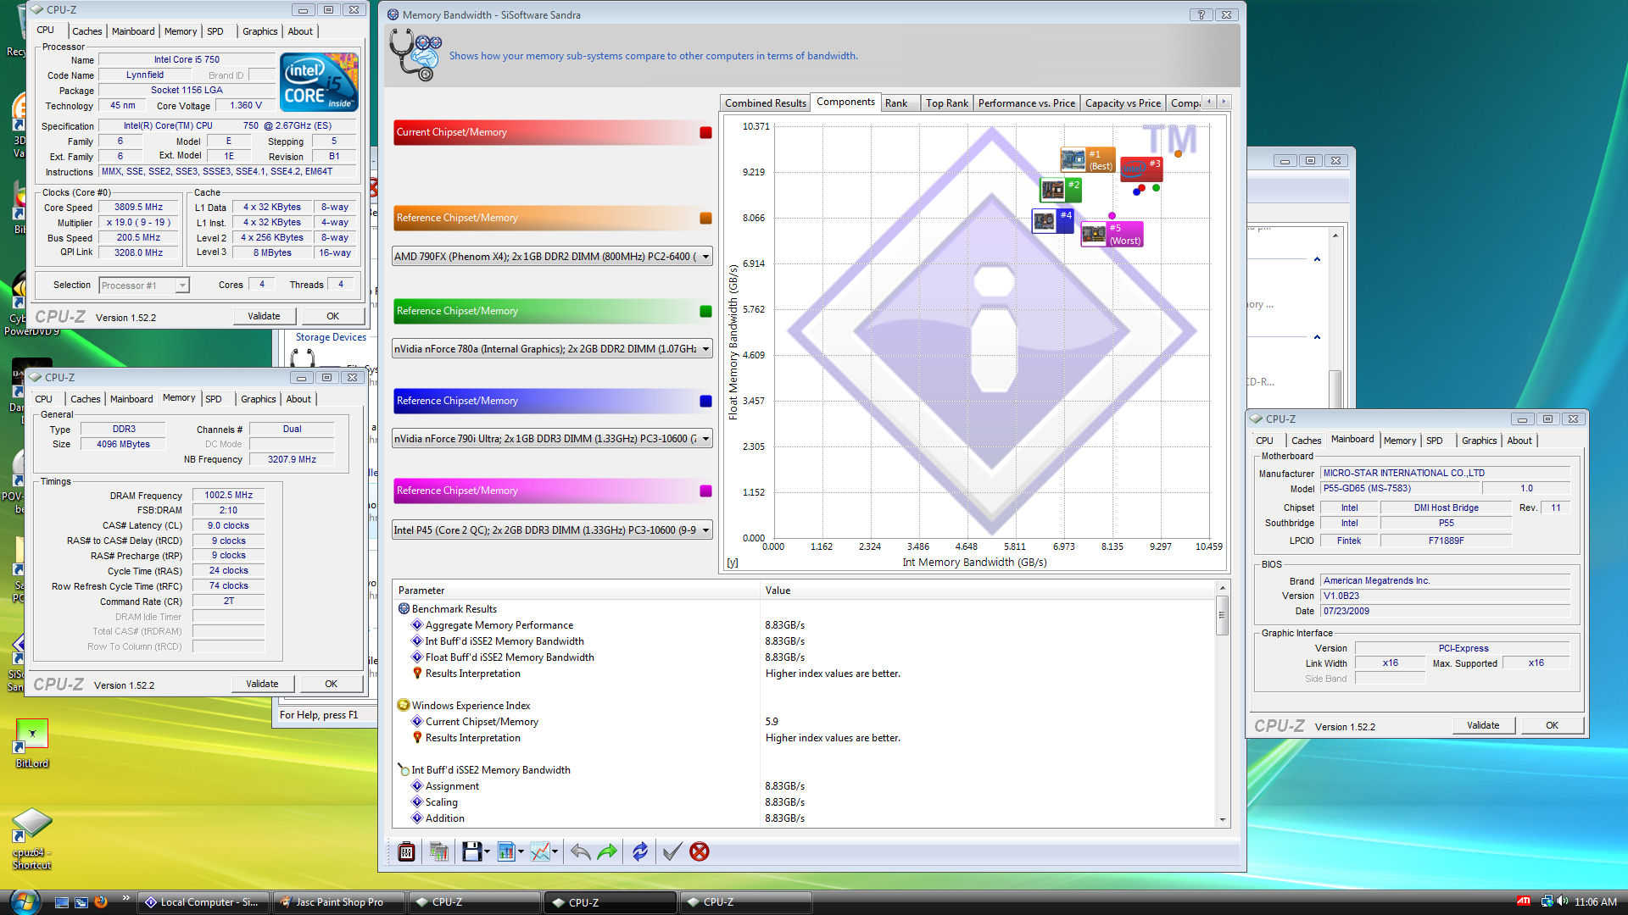Open the Performance vs. Price tab

click(x=1026, y=103)
